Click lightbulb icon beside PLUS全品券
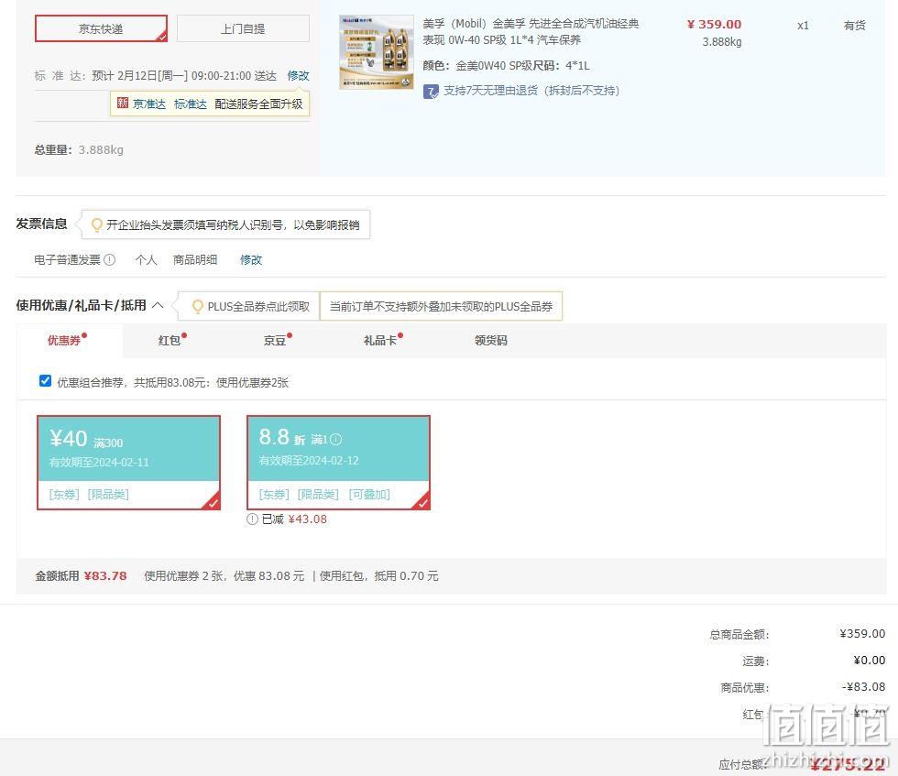Image resolution: width=898 pixels, height=776 pixels. [198, 306]
